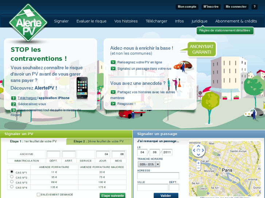Screen dimensions: 265x198
Task: Click the Jour field showing 04
Action: point(103,154)
